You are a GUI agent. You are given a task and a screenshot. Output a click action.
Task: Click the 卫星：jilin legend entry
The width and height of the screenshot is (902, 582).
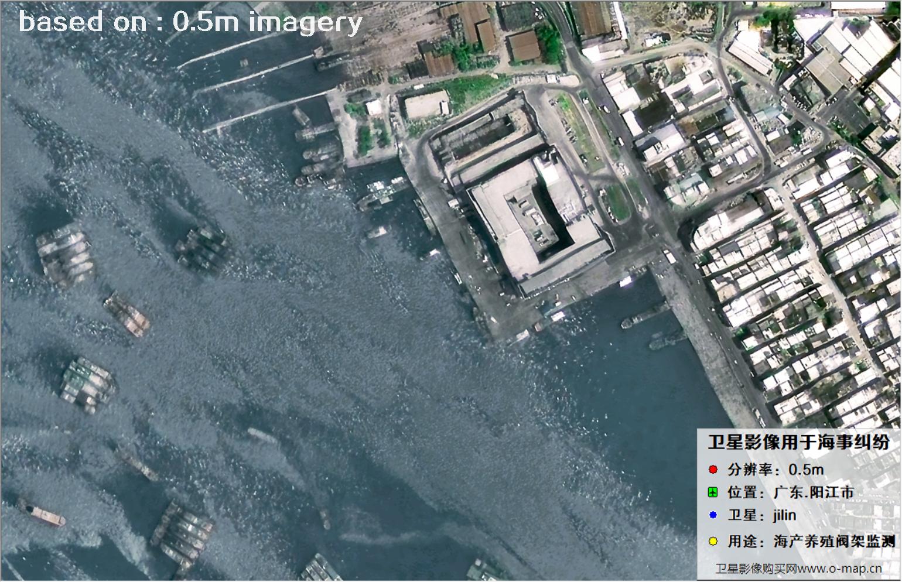pos(761,515)
